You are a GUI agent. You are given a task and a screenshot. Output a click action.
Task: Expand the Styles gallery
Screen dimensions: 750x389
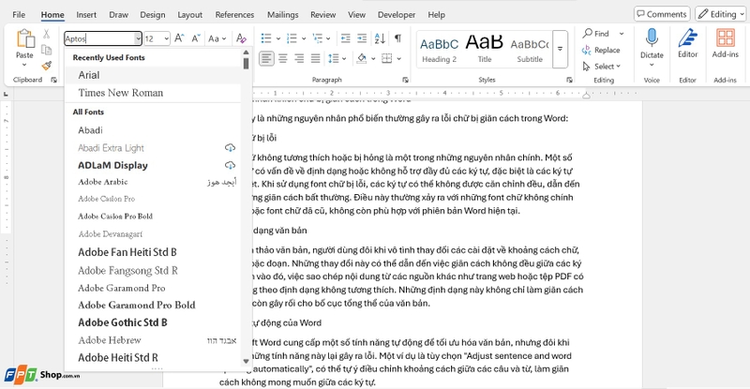pos(560,49)
